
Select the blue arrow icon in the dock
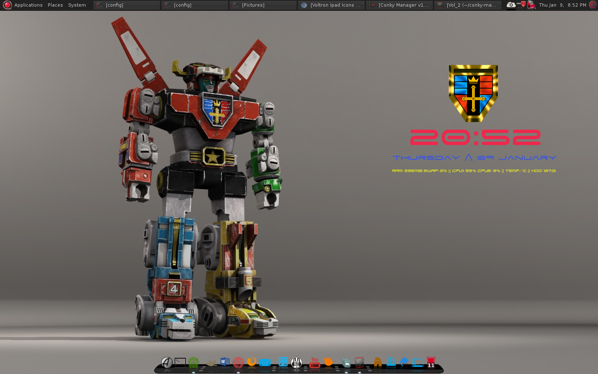[404, 362]
